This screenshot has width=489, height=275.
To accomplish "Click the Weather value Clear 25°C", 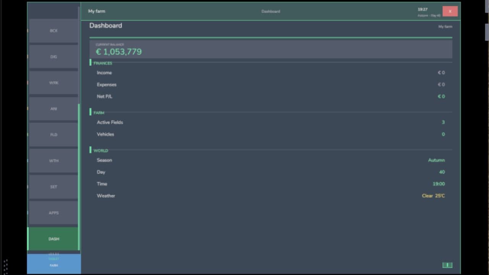I will point(433,196).
